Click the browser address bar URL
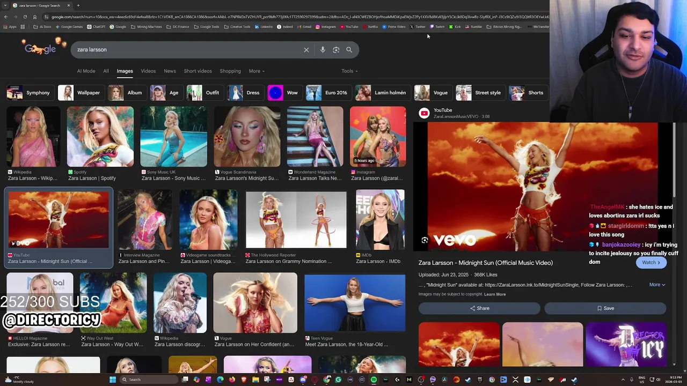This screenshot has width=687, height=386. (x=301, y=17)
